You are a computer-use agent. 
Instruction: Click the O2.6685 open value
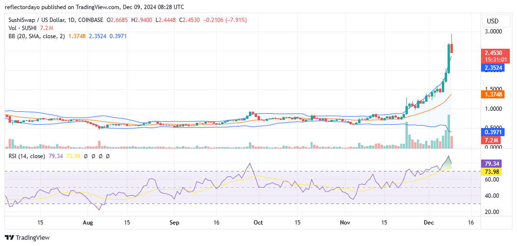(117, 20)
